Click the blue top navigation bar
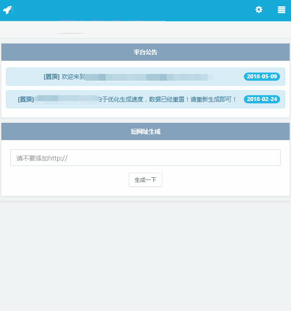The width and height of the screenshot is (291, 311). 136,10
